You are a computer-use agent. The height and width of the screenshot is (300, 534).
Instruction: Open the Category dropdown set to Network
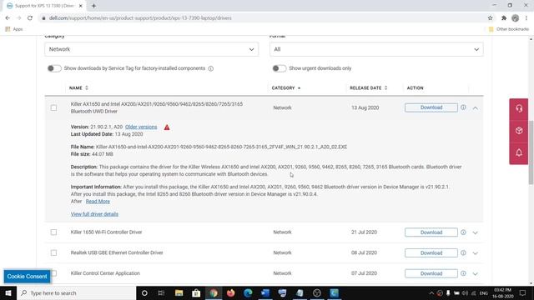tap(152, 49)
